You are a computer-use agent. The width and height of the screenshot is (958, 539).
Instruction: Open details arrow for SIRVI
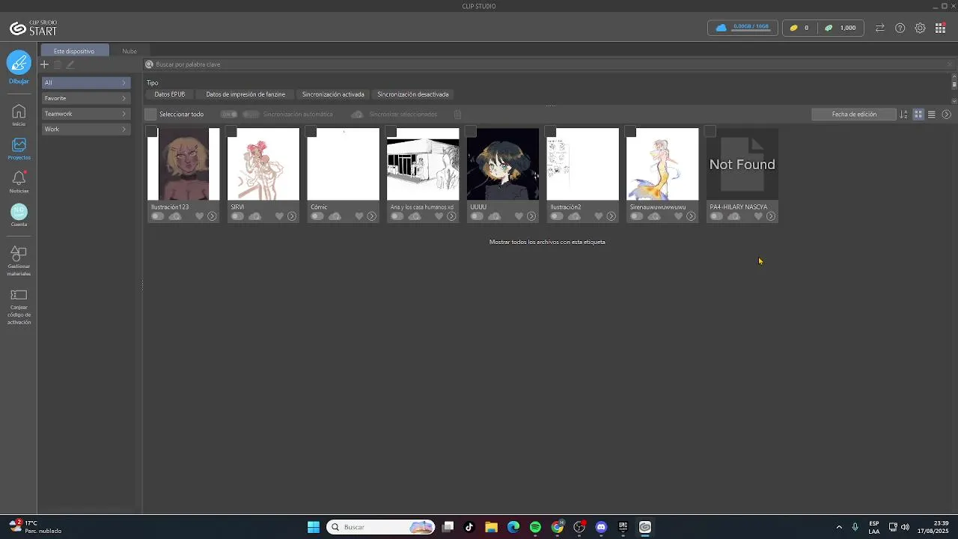click(292, 216)
